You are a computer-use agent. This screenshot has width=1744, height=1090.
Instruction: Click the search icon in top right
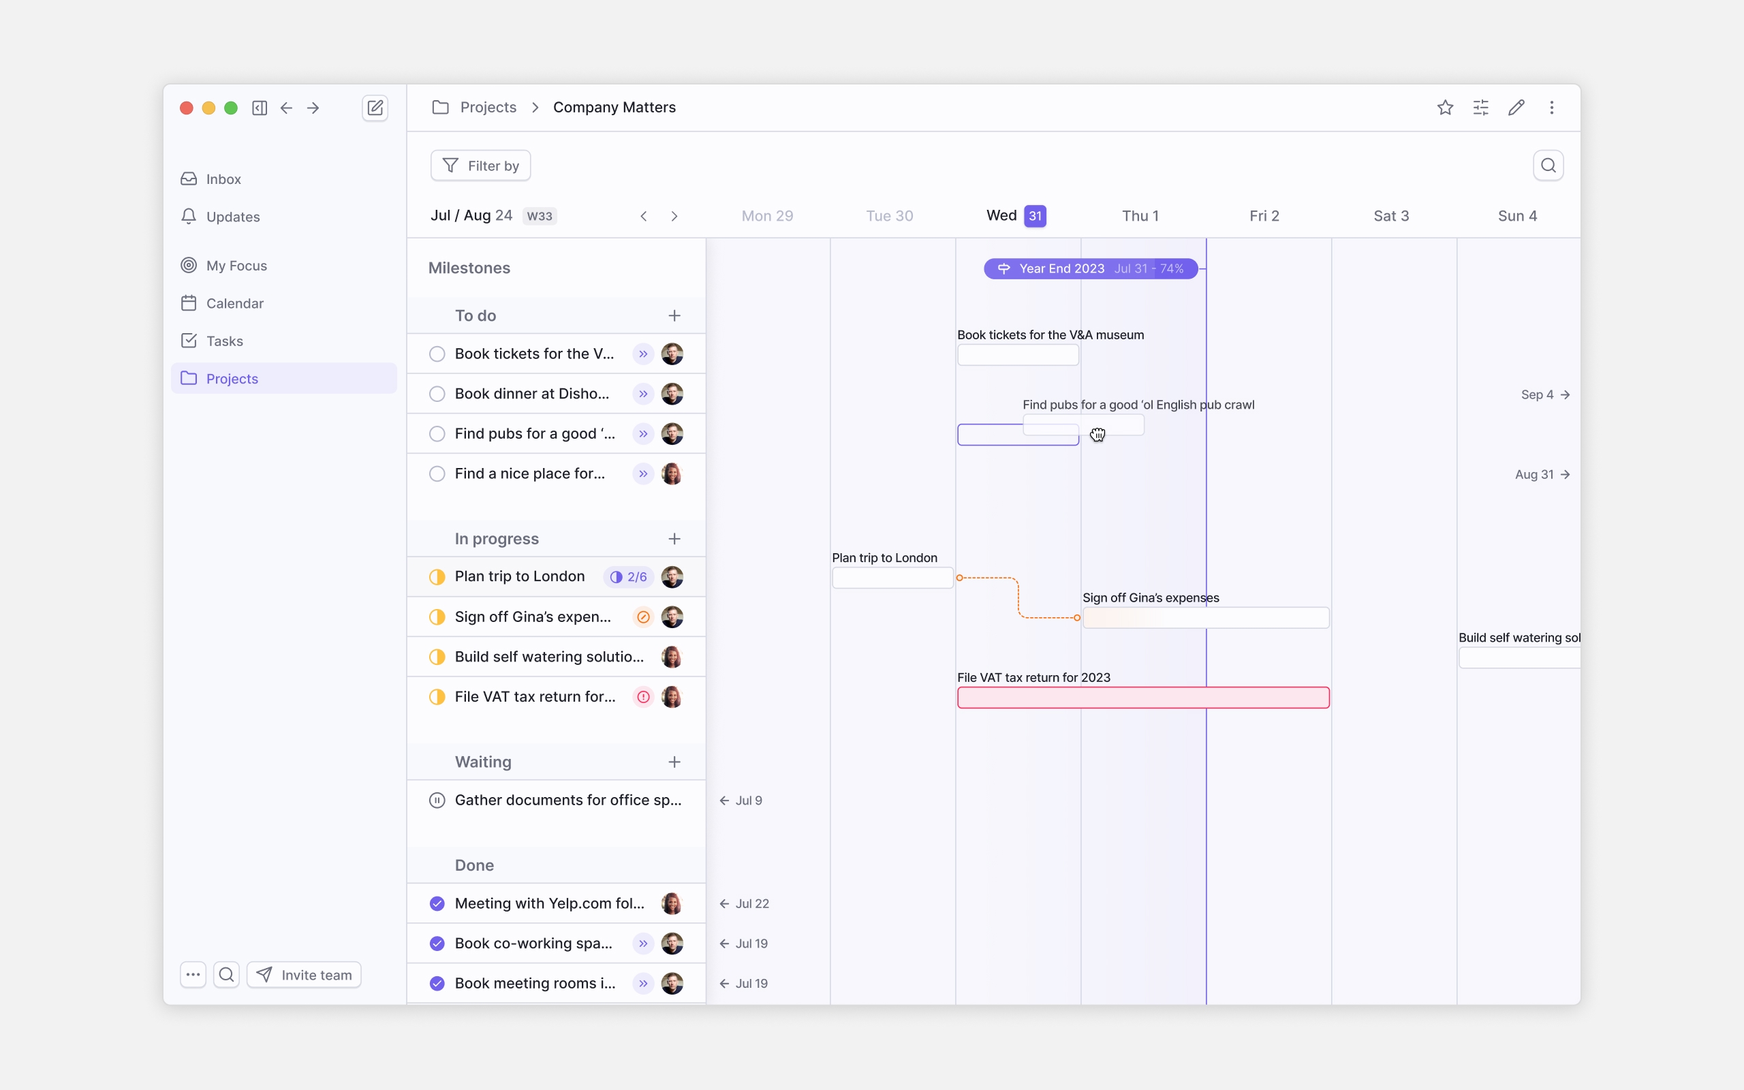[1549, 164]
